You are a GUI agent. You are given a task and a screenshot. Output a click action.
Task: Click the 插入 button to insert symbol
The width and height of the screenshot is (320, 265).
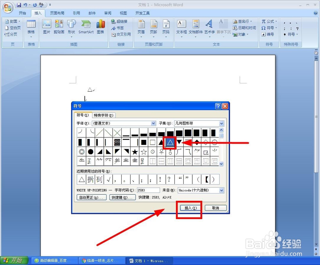coord(189,208)
